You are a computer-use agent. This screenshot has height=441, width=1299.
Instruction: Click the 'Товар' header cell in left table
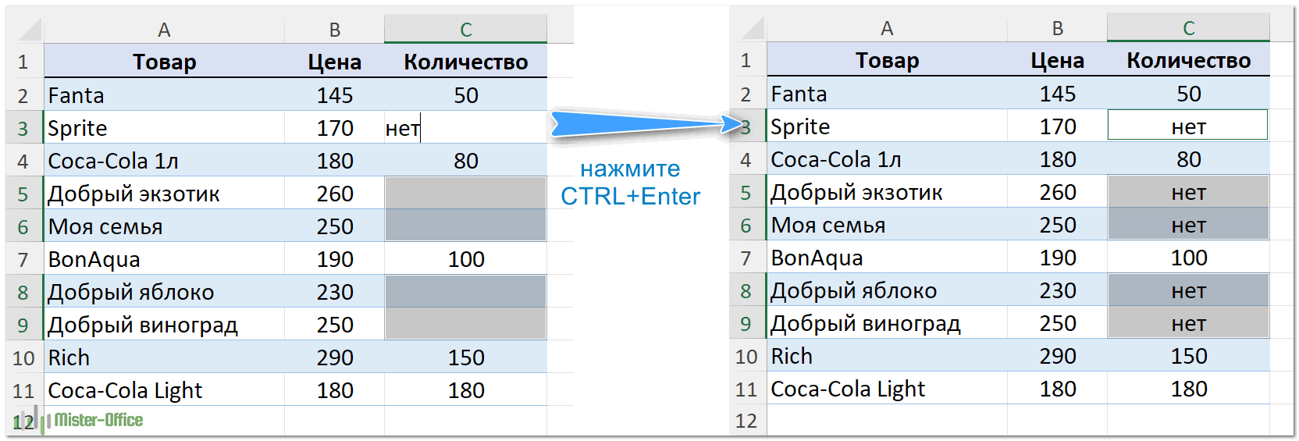(x=164, y=62)
